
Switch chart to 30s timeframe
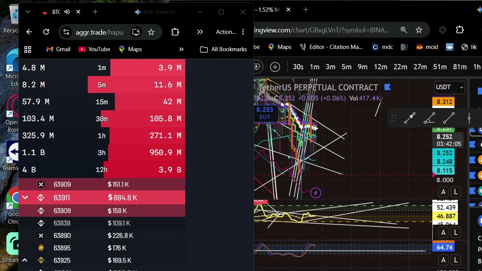(x=298, y=67)
